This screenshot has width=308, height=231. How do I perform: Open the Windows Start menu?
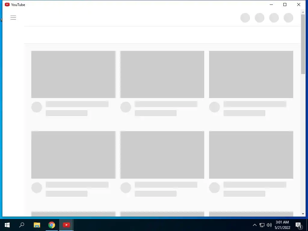pos(7,225)
